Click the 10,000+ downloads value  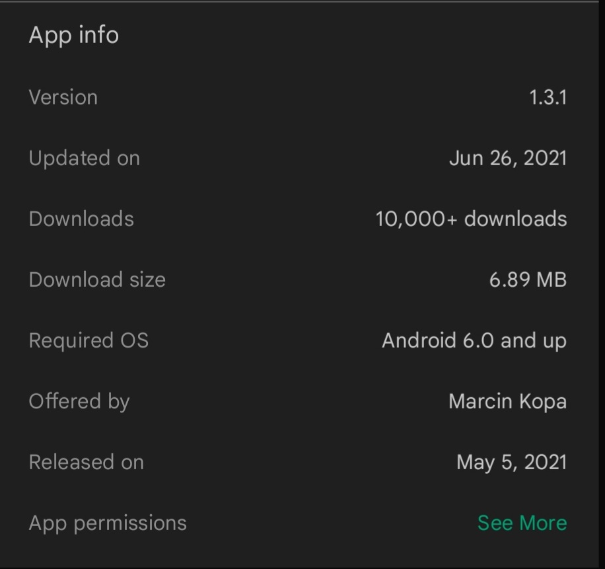[x=470, y=219]
